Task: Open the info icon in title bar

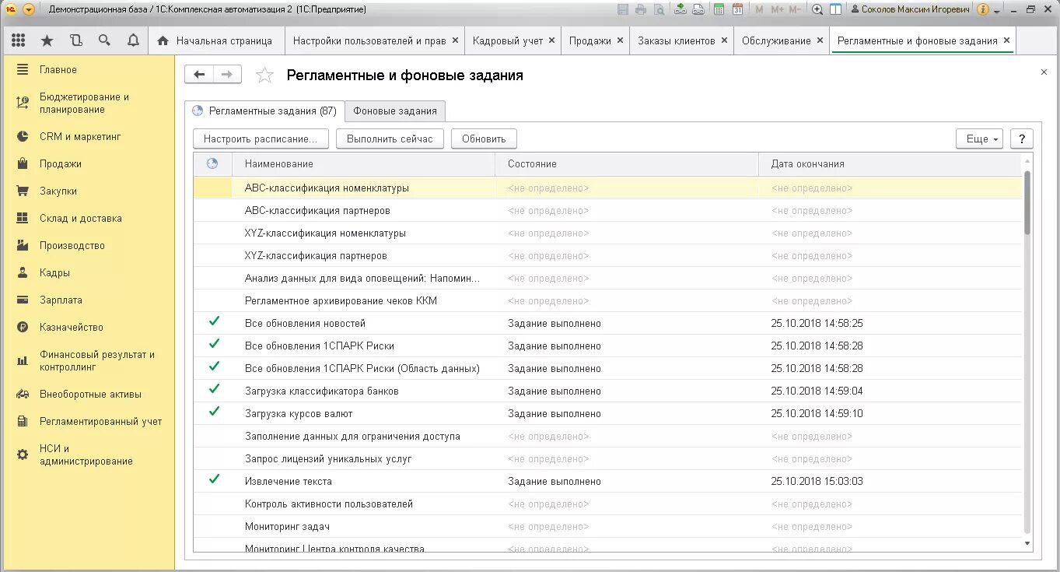Action: [x=983, y=9]
